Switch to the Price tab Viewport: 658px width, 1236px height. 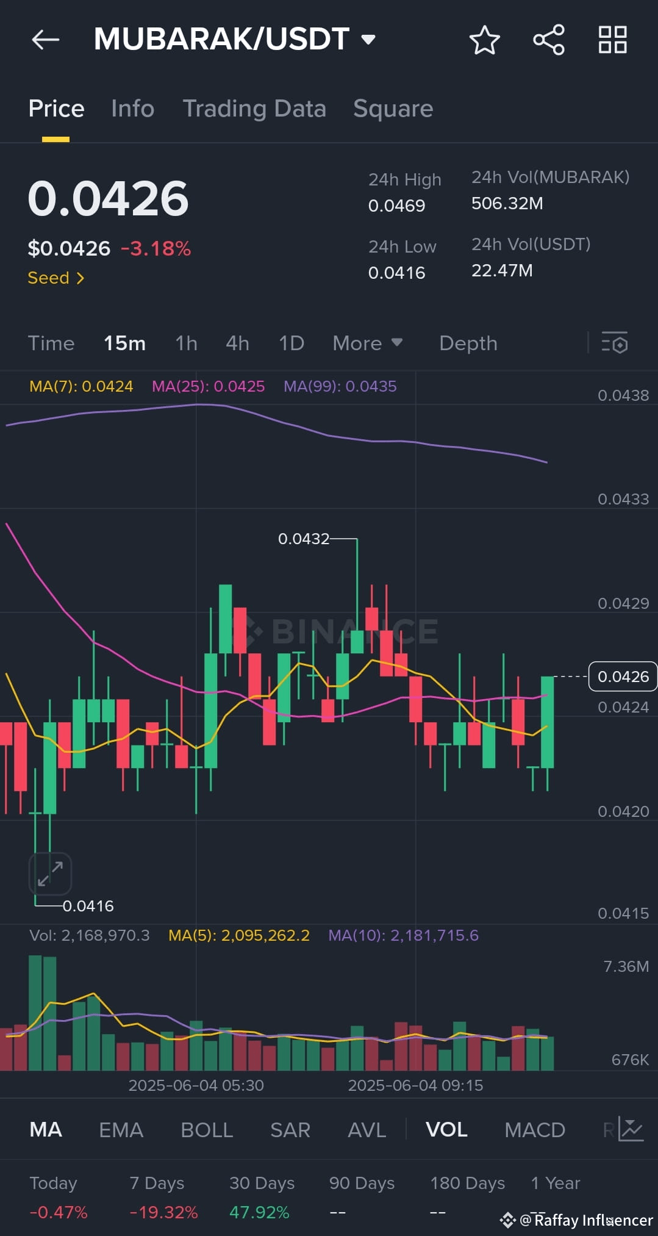pyautogui.click(x=56, y=109)
